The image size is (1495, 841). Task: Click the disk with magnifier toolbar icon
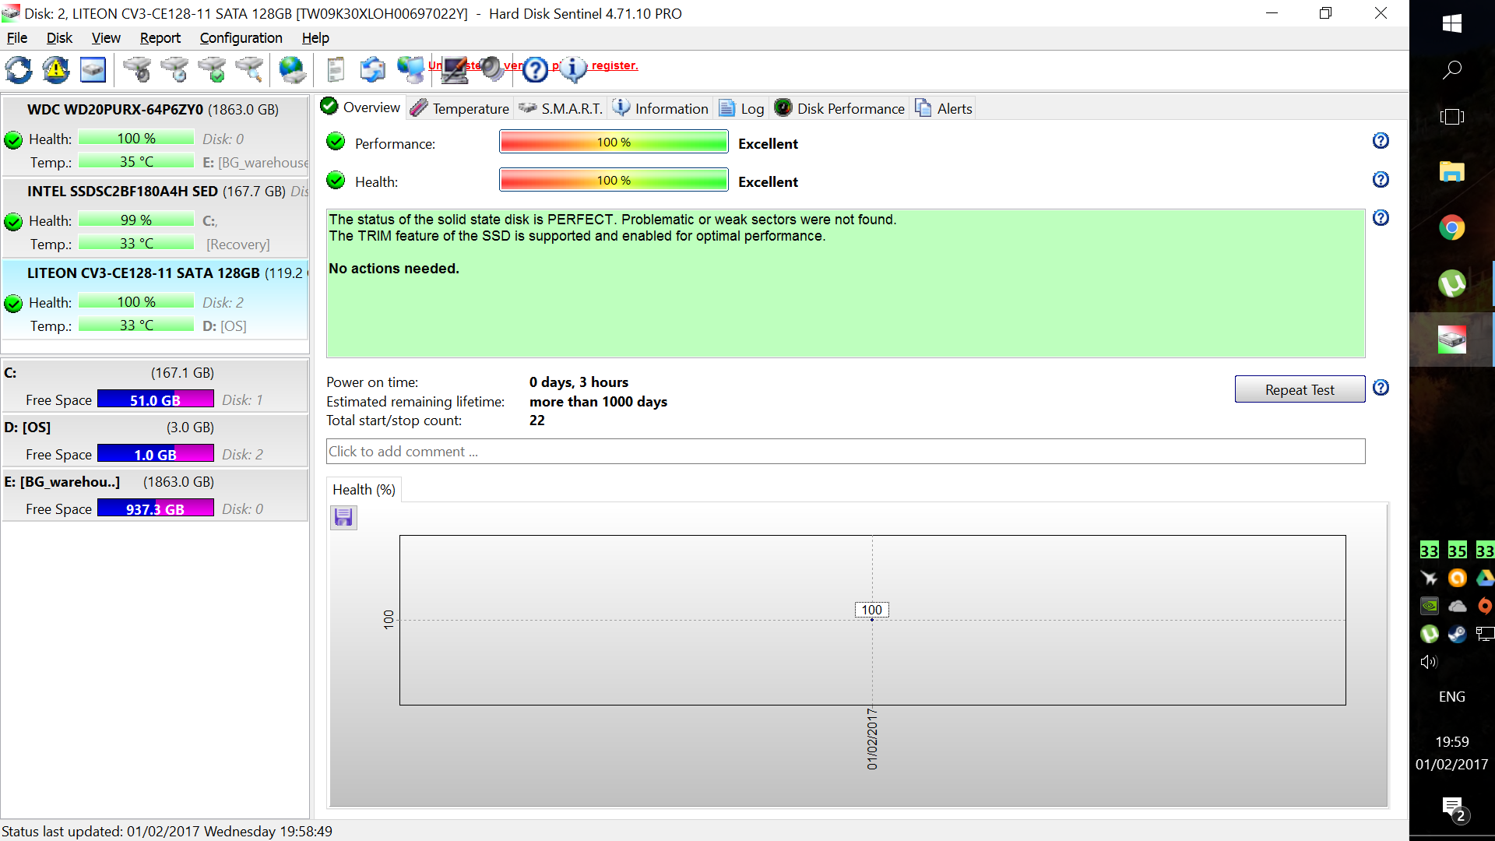(250, 70)
